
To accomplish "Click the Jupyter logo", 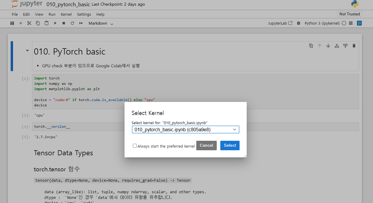I will pyautogui.click(x=27, y=4).
